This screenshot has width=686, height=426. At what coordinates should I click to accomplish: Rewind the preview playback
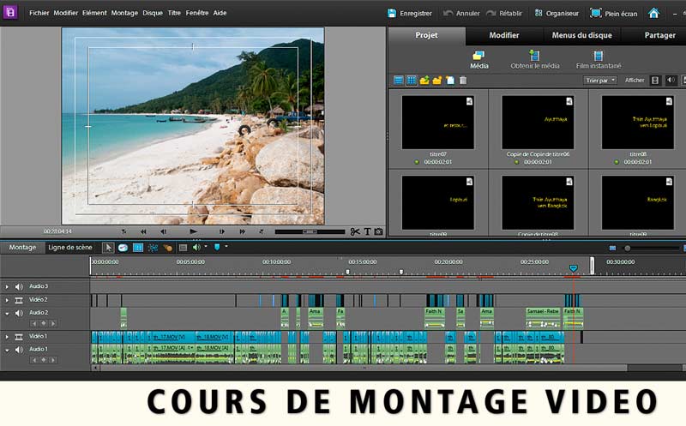143,231
